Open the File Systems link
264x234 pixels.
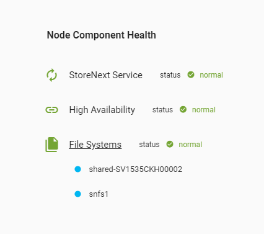pyautogui.click(x=95, y=145)
